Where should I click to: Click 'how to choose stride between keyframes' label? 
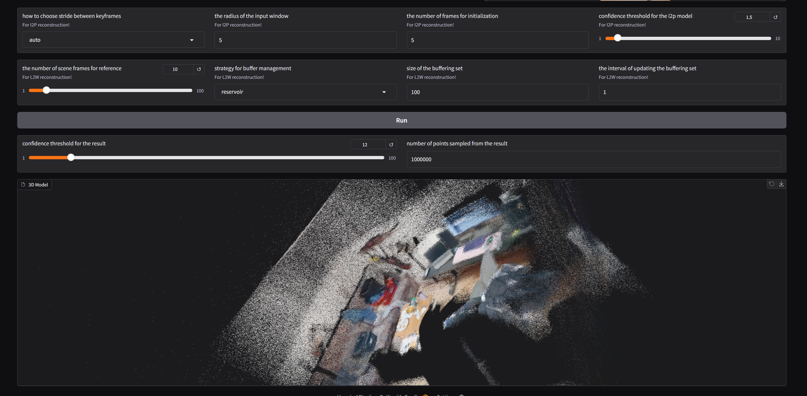(72, 16)
